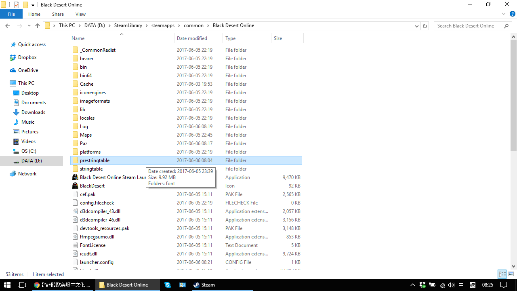Open OneDrive in navigation pane
This screenshot has height=291, width=517.
(x=24, y=70)
